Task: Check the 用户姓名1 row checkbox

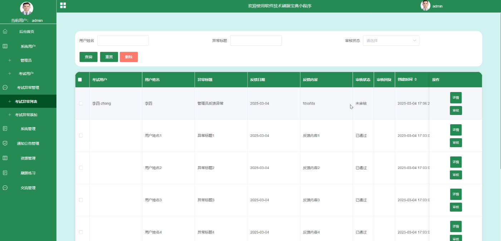Action: pos(81,135)
